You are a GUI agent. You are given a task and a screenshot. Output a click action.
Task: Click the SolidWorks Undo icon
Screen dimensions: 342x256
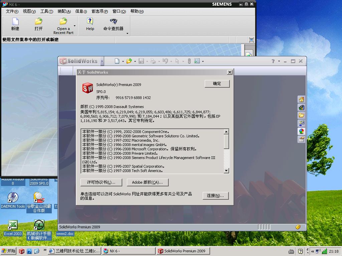[x=165, y=61]
